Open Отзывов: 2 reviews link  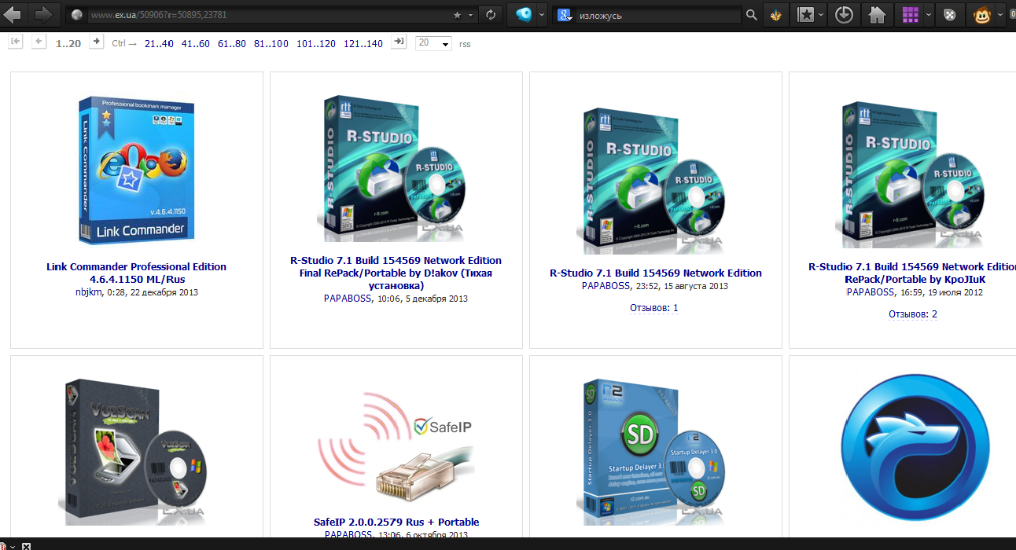tap(913, 314)
